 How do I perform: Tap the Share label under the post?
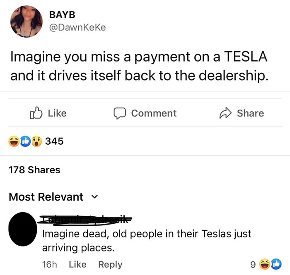250,113
